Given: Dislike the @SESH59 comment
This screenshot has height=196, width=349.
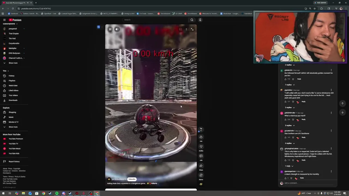Looking at the screenshot, I should [x=293, y=120].
